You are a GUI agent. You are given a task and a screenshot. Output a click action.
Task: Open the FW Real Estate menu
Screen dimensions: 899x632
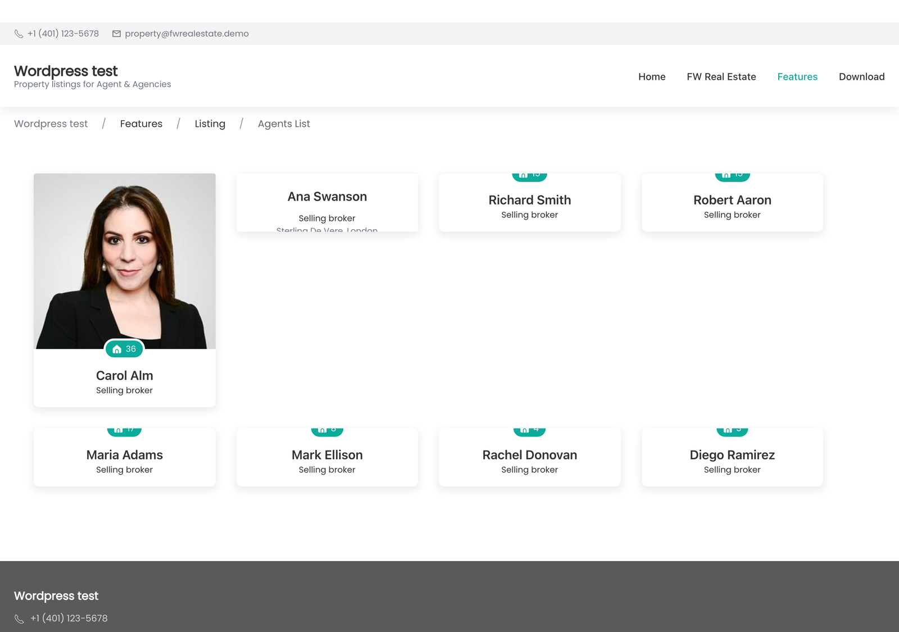point(721,76)
